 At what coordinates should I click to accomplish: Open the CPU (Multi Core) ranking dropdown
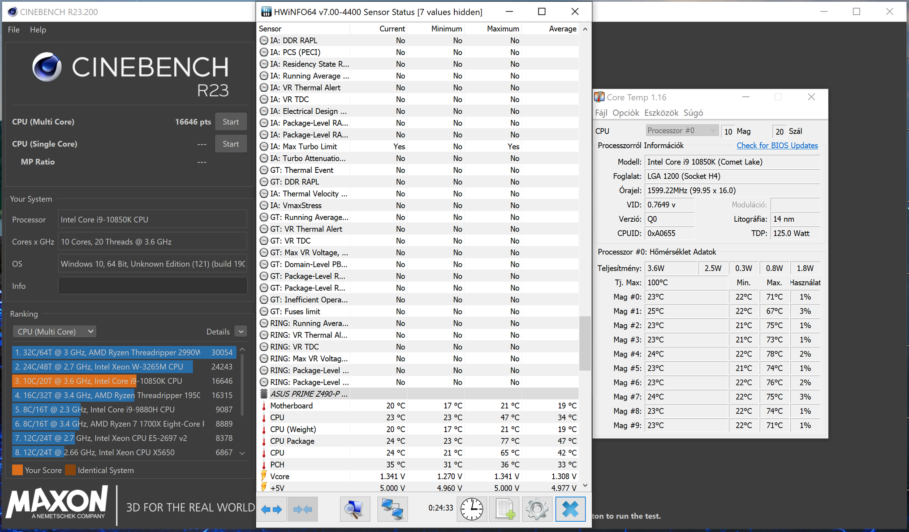pos(55,331)
